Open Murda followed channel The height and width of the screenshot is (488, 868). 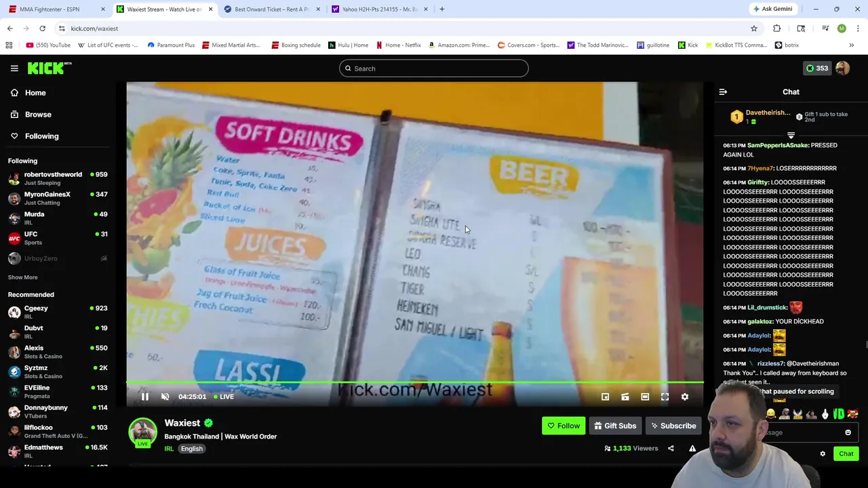coord(58,218)
